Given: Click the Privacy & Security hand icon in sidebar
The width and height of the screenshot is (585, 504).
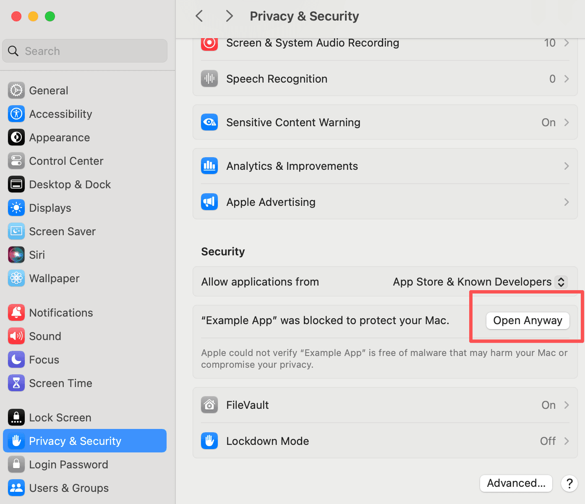Looking at the screenshot, I should tap(16, 441).
